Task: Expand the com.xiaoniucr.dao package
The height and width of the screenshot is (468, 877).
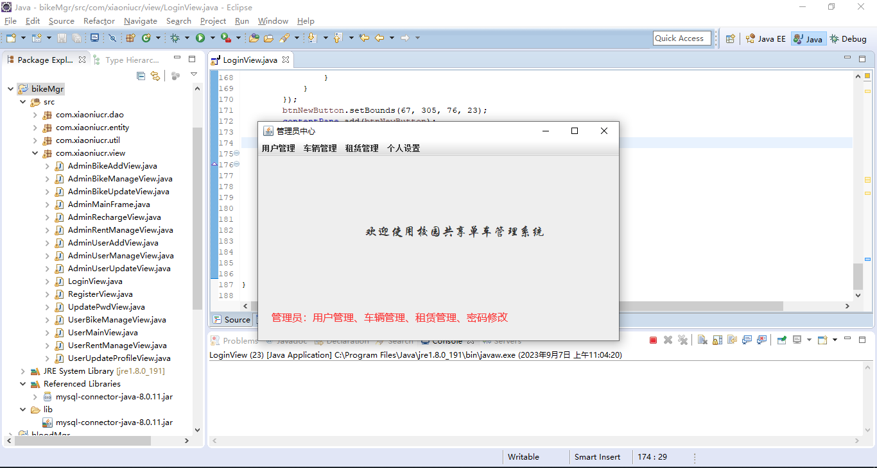Action: point(35,115)
